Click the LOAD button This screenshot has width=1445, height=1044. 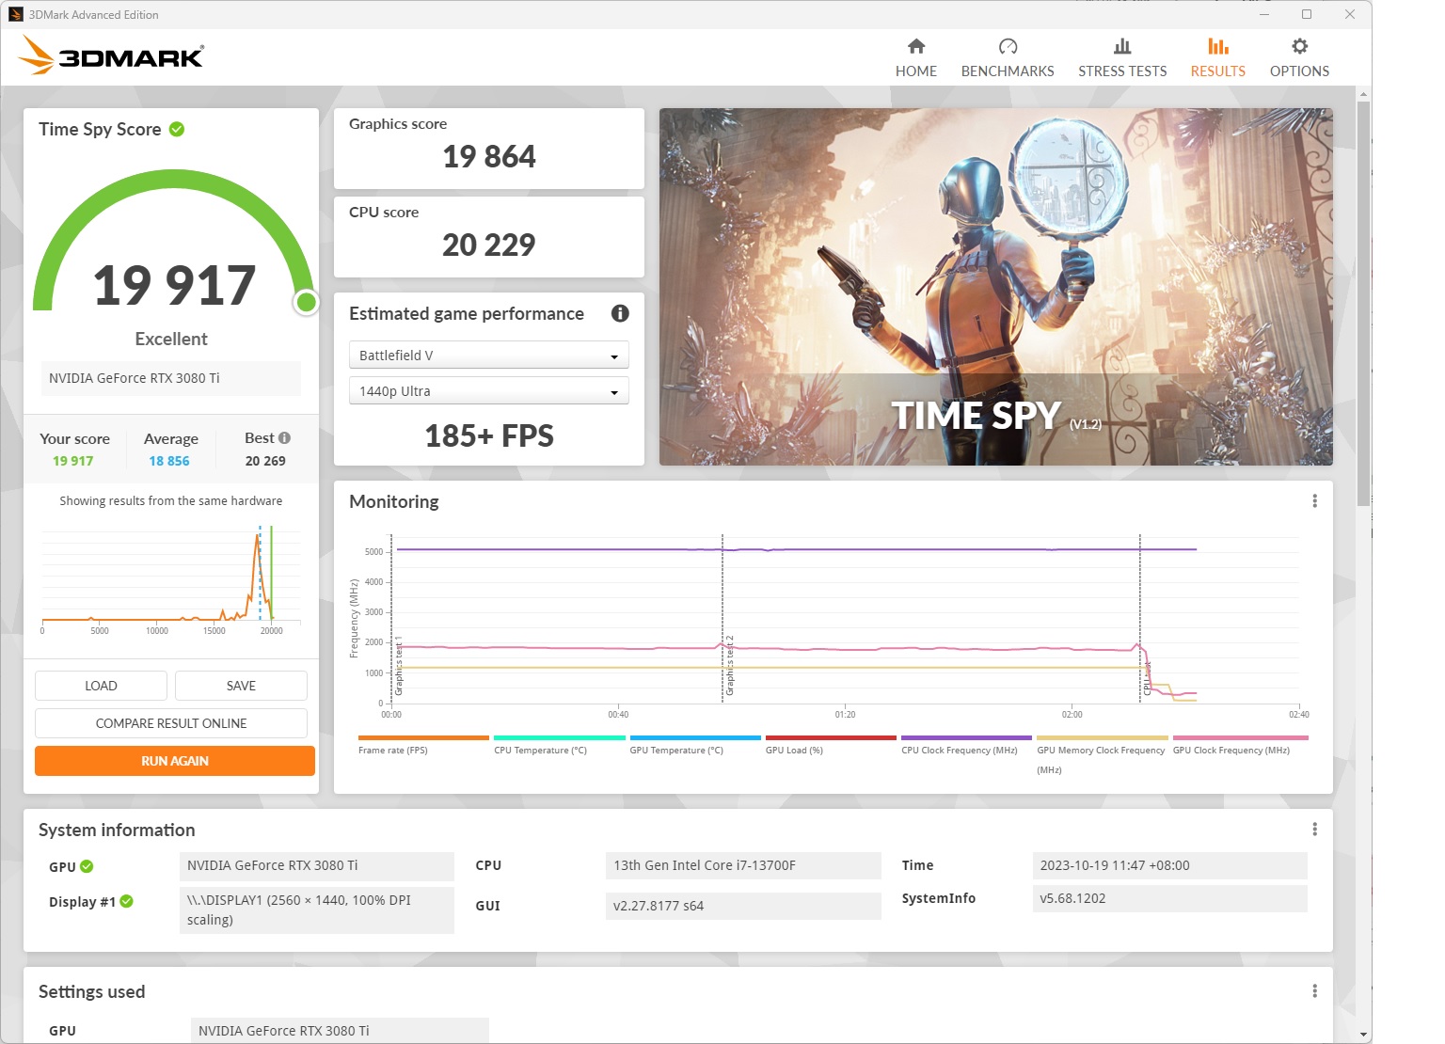pos(101,686)
